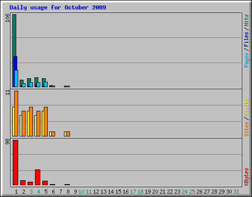Click the blue 'Files' legend label
The height and width of the screenshot is (197, 252).
[x=247, y=39]
